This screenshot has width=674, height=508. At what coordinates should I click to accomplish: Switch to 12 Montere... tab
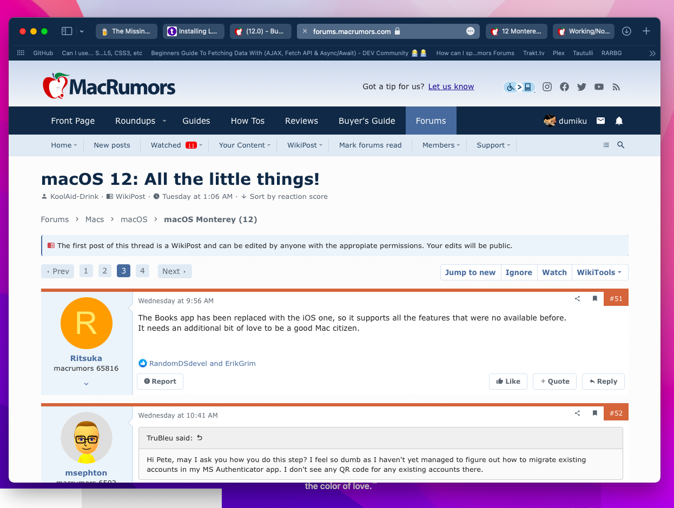(517, 31)
